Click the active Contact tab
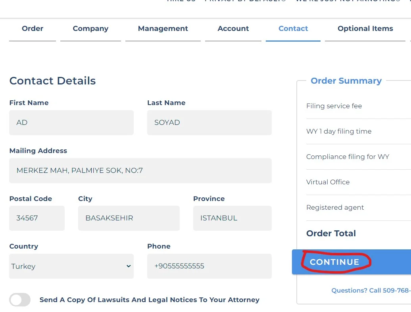 point(293,29)
